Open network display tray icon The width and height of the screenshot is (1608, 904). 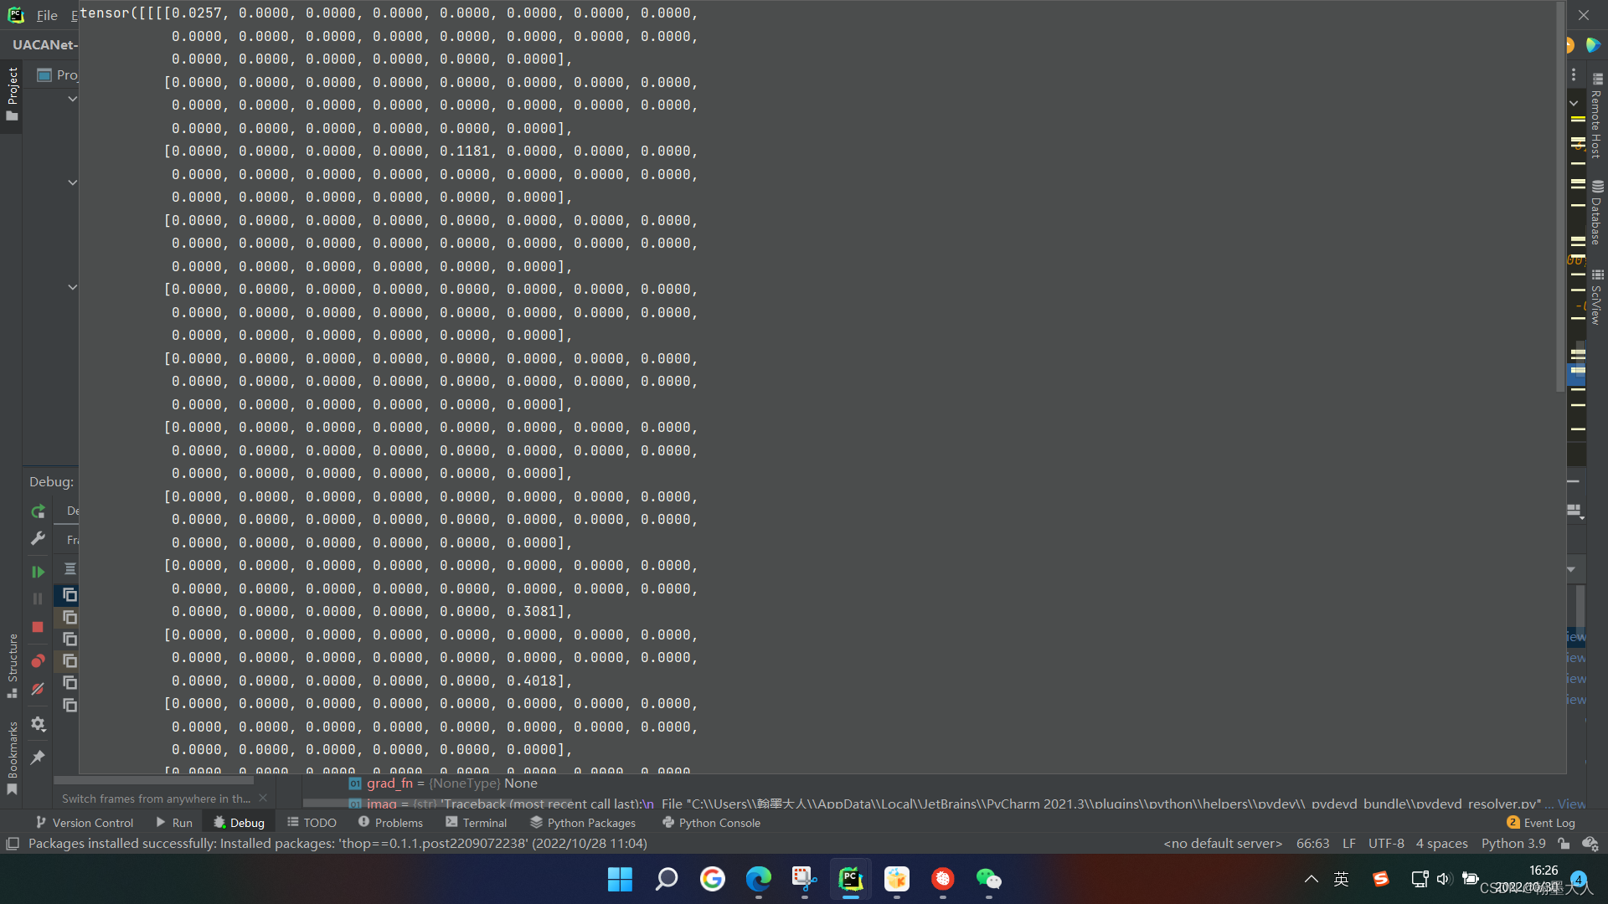click(x=1420, y=879)
